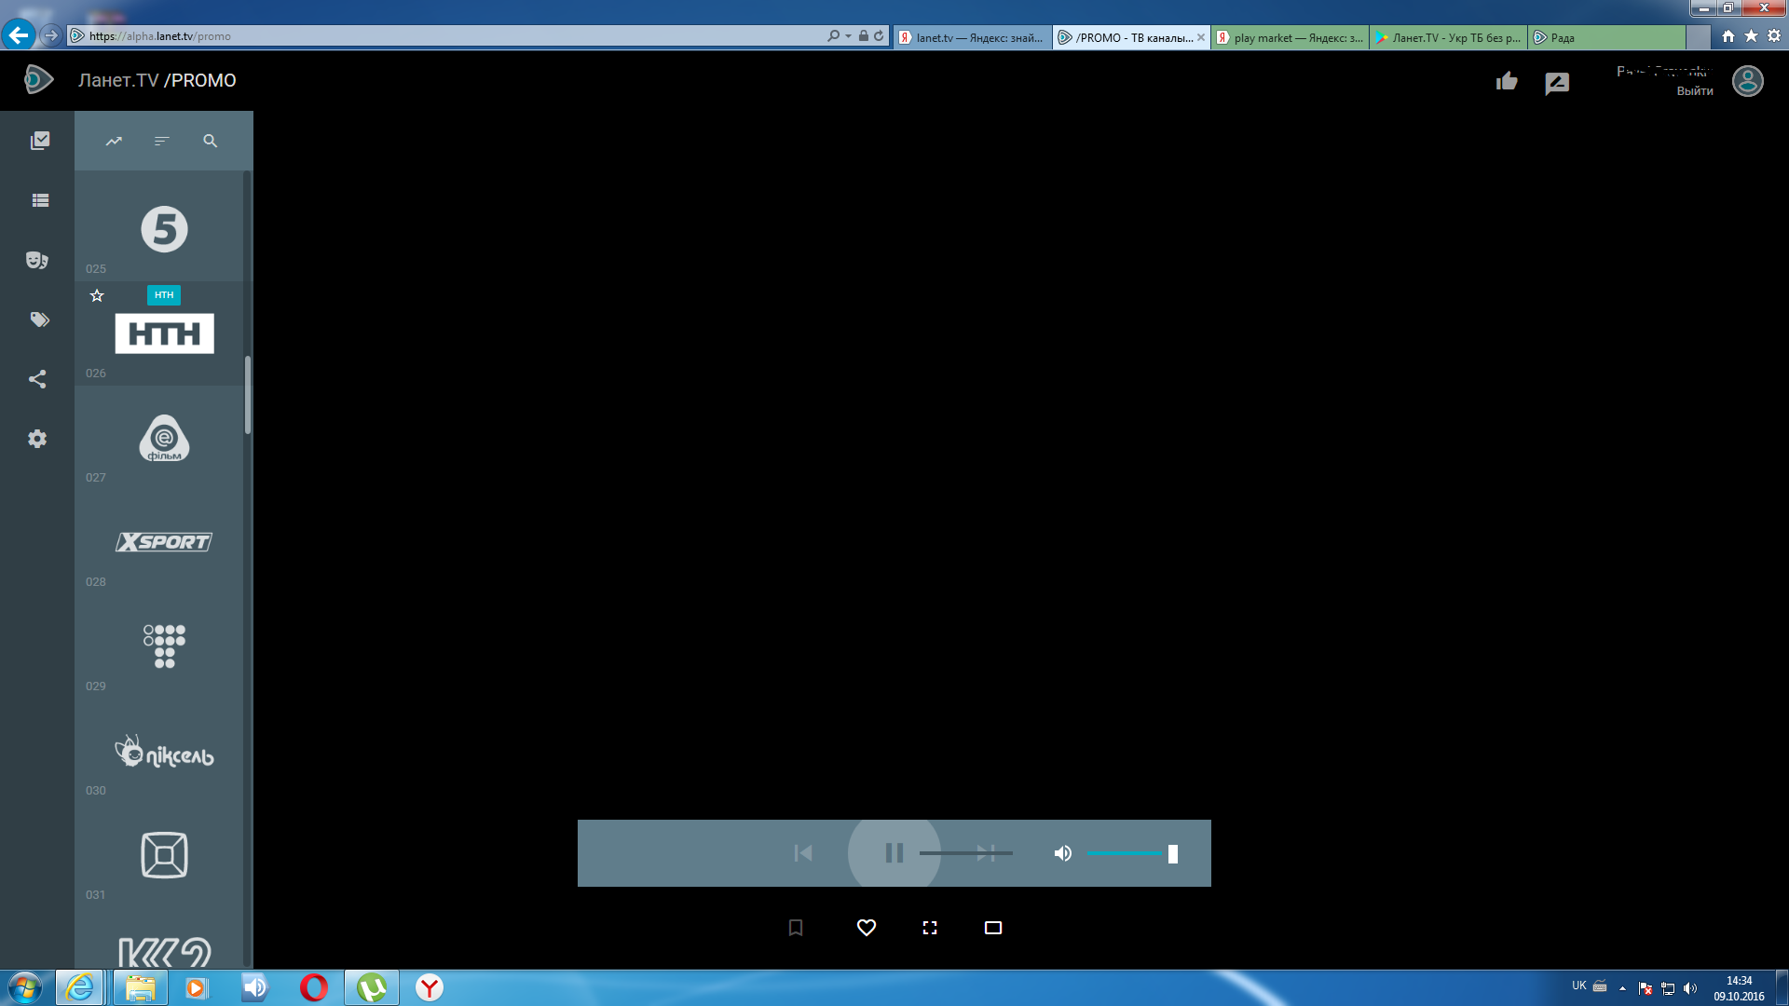Open the settings gear in sidebar
This screenshot has width=1789, height=1006.
click(37, 439)
